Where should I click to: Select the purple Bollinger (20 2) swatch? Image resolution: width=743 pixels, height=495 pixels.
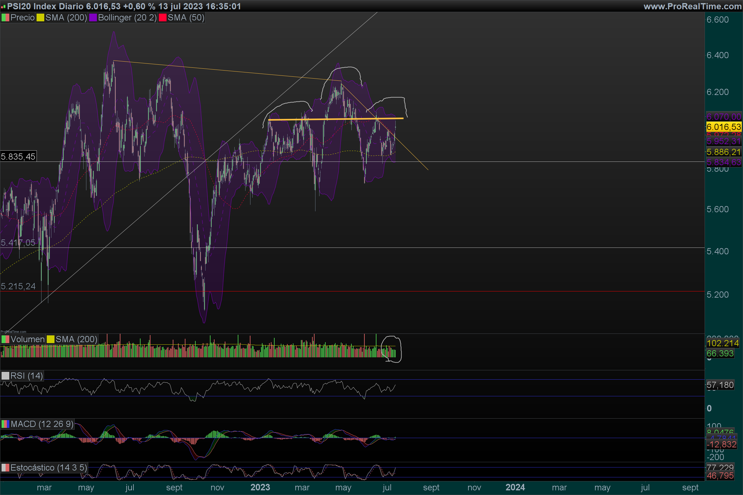pyautogui.click(x=93, y=18)
